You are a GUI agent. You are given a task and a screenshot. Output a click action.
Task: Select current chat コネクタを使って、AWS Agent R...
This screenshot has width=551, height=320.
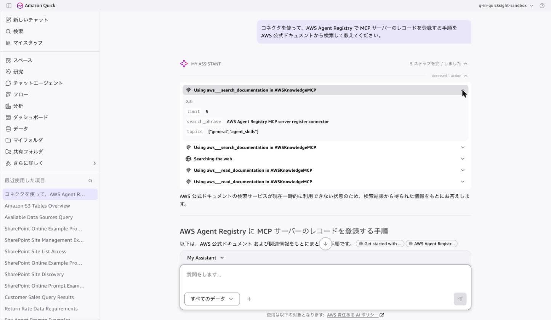50,194
